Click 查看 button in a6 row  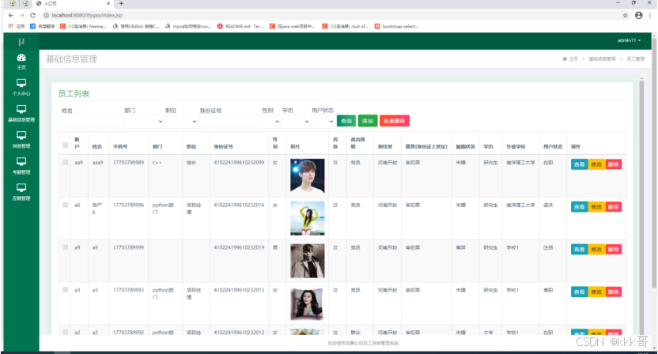(580, 207)
